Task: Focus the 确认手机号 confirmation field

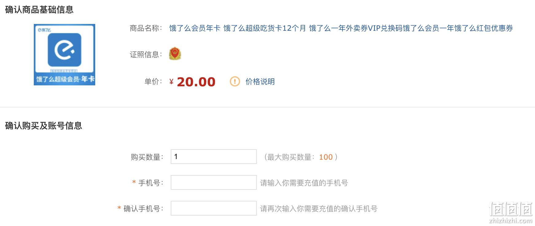Action: [x=214, y=208]
